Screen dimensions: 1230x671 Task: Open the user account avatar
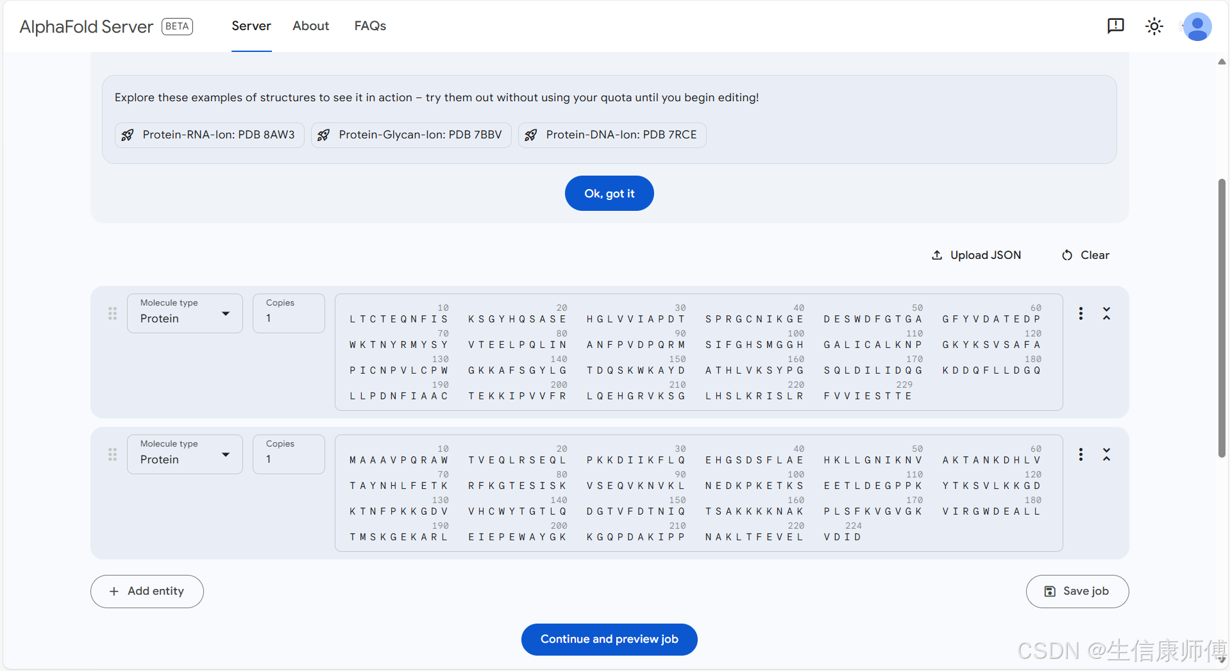[x=1197, y=27]
